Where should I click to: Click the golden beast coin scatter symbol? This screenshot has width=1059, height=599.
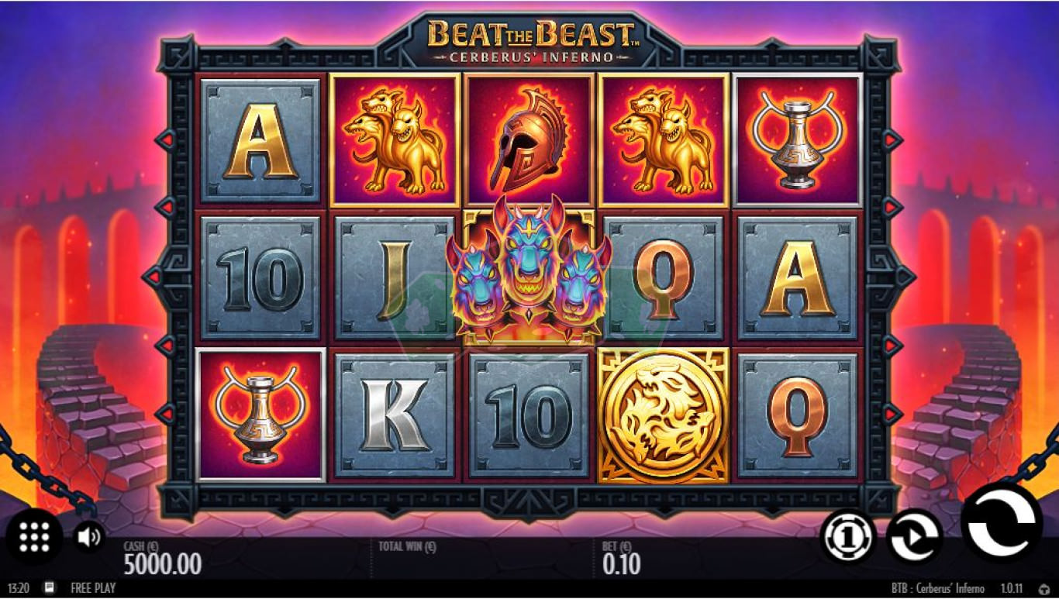(x=663, y=415)
